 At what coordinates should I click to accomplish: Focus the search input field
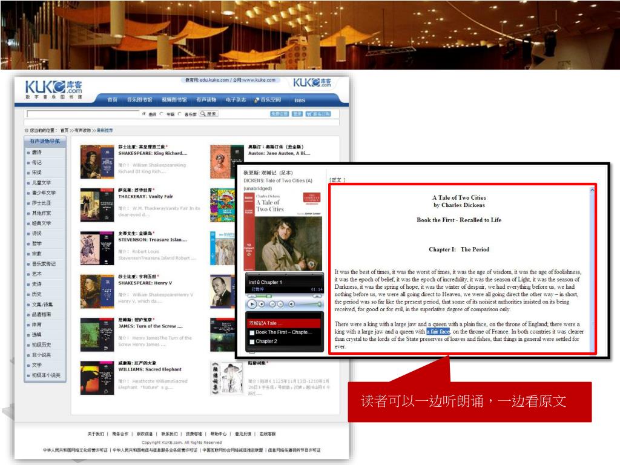83,114
